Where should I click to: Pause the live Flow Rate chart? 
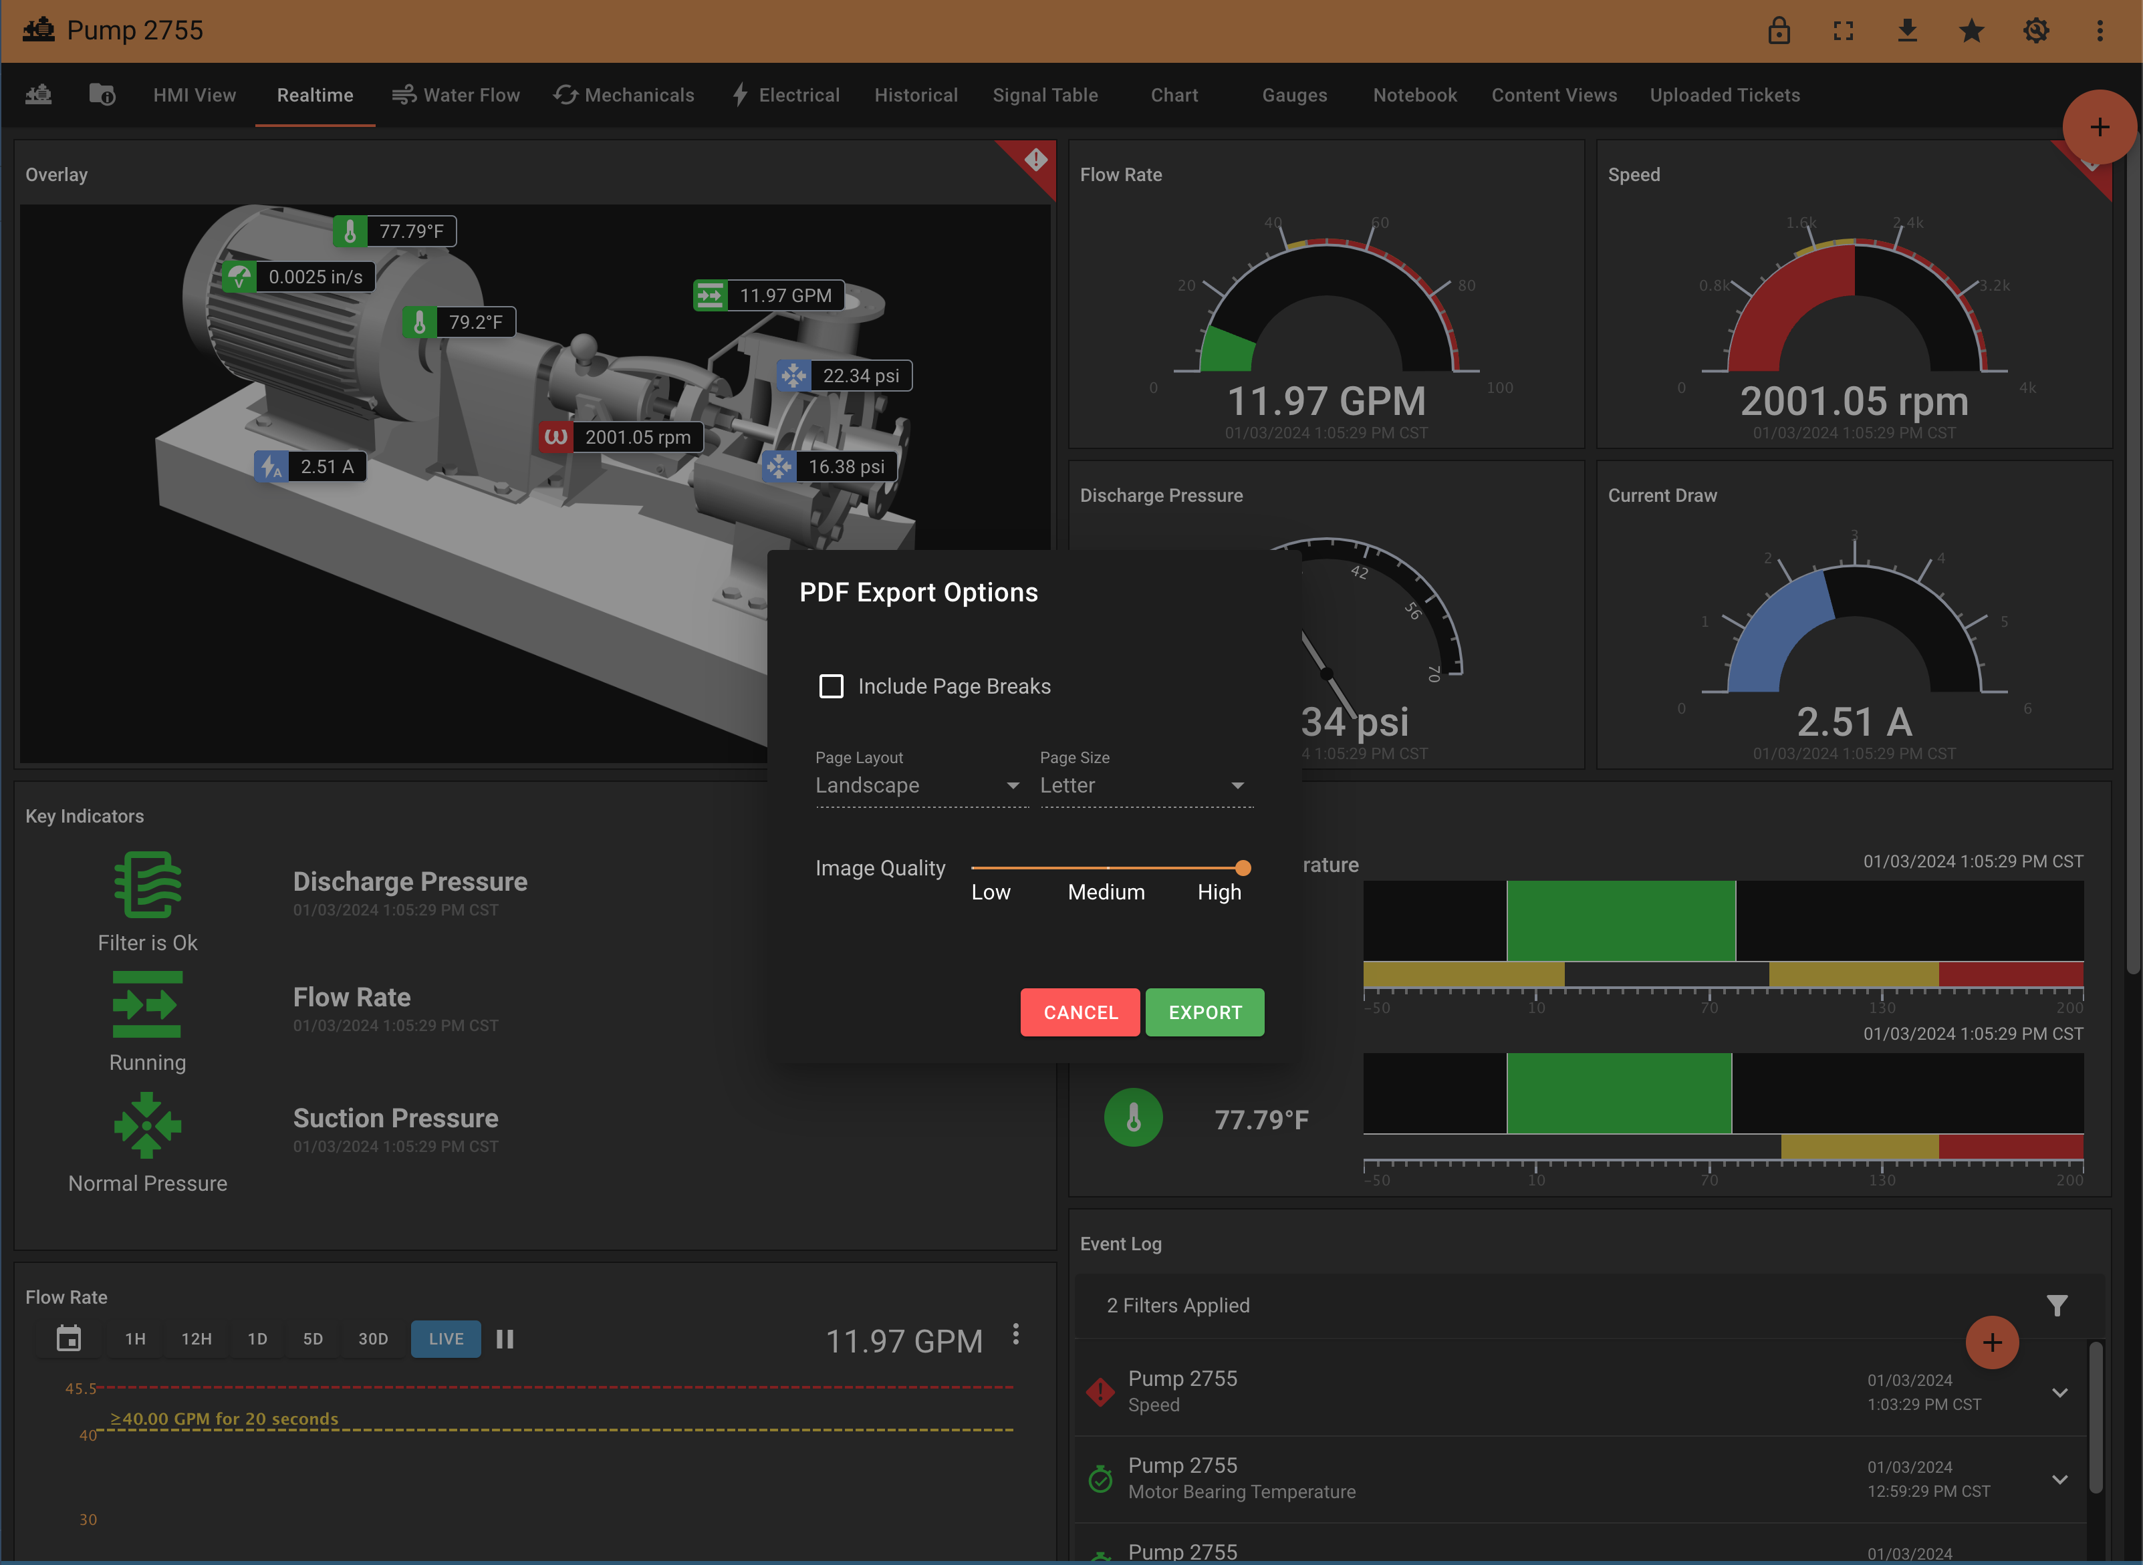(505, 1338)
